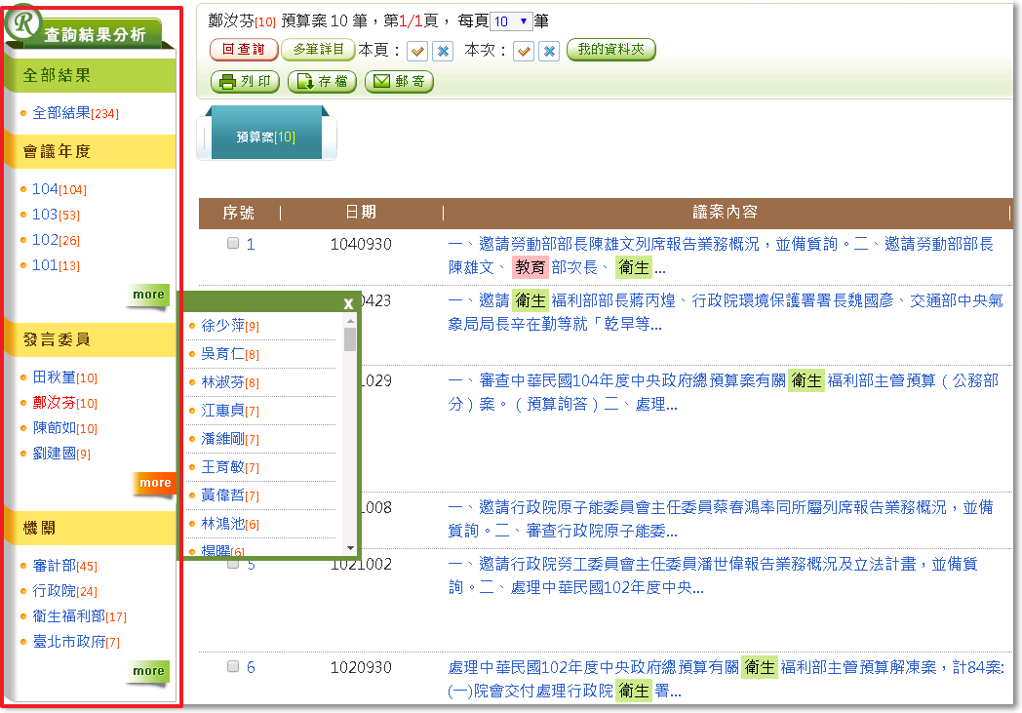Select all 本次 with orange check icon
The image size is (1022, 713).
coord(524,51)
